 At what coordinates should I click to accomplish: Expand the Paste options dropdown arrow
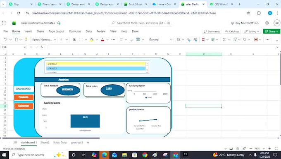click(20, 40)
